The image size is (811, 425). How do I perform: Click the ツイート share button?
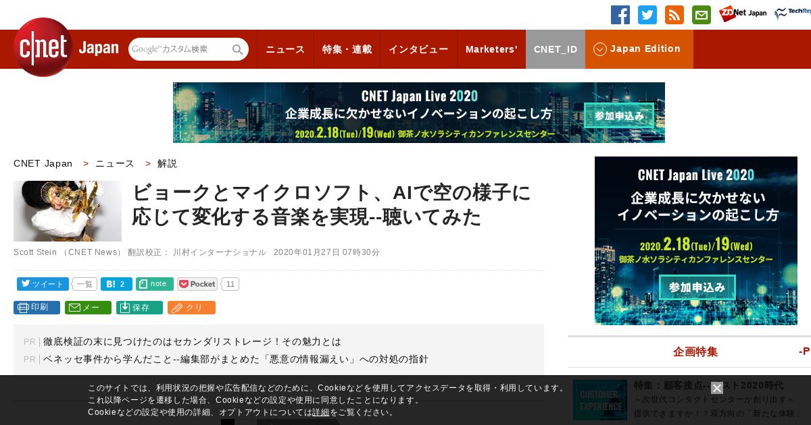pos(43,284)
